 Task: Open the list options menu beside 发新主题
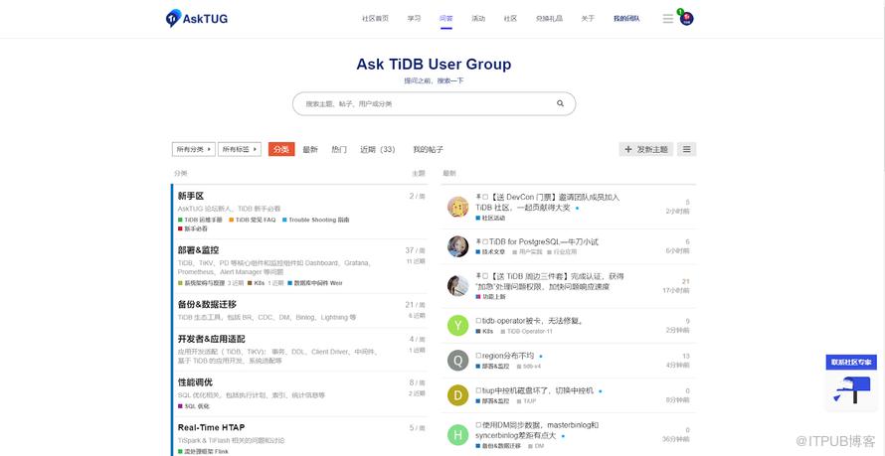(686, 149)
